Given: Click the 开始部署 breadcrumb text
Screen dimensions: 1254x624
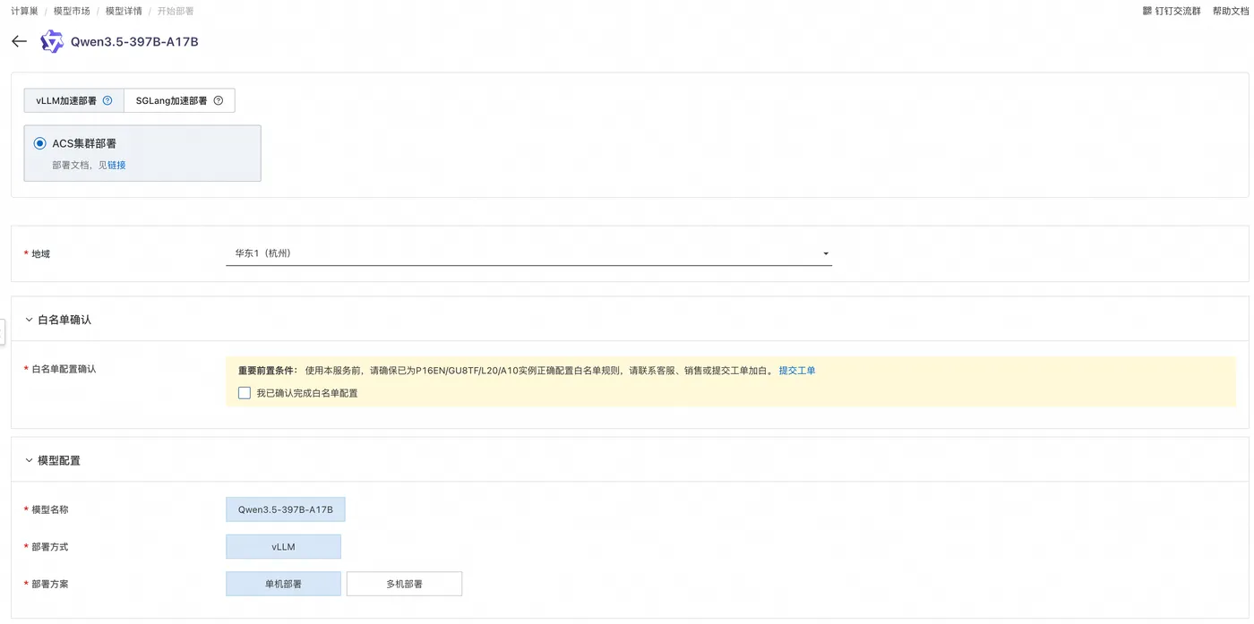Looking at the screenshot, I should tap(176, 12).
